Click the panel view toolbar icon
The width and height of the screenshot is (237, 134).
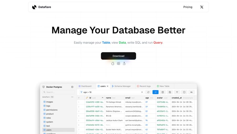[184, 92]
